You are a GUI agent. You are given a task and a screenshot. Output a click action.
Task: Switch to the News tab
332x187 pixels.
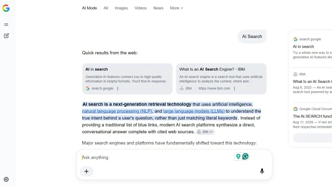[x=158, y=8]
